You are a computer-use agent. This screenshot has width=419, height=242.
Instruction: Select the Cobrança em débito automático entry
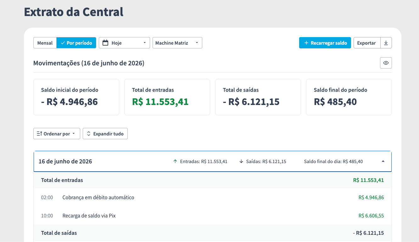213,197
